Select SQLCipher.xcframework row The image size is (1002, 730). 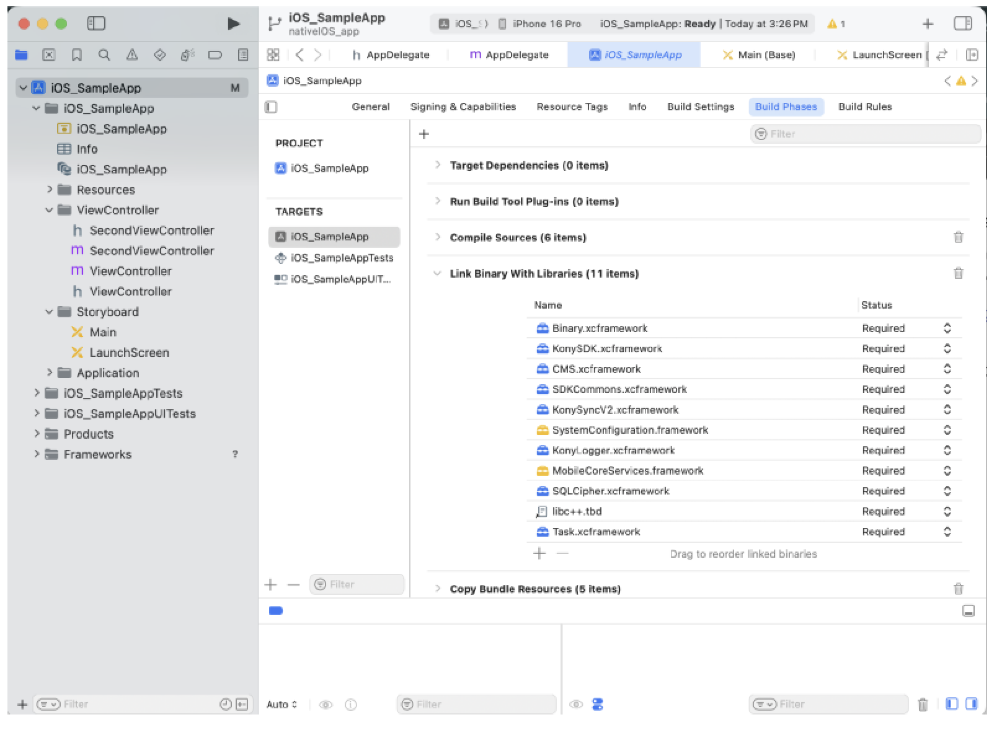tap(744, 491)
